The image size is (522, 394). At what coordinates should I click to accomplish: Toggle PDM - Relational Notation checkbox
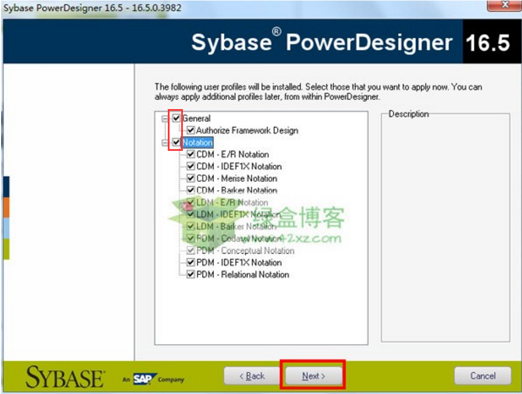pyautogui.click(x=190, y=274)
